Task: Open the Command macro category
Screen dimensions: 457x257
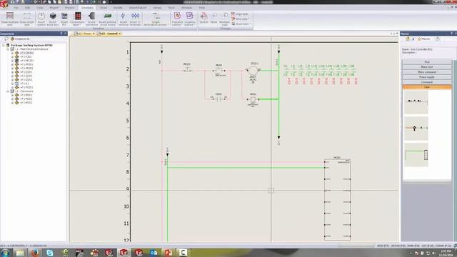Action: pyautogui.click(x=427, y=82)
